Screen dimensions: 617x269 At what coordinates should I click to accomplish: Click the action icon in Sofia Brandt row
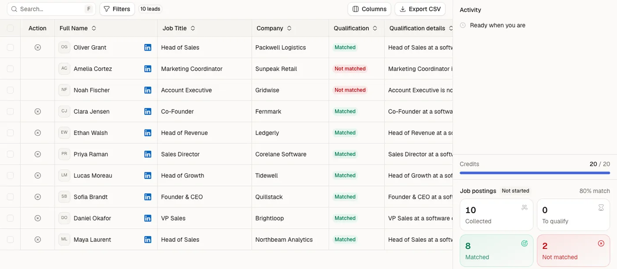[37, 197]
